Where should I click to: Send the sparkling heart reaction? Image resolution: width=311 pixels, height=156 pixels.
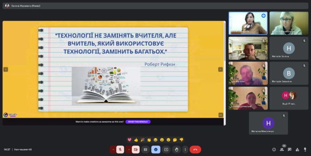point(130,140)
